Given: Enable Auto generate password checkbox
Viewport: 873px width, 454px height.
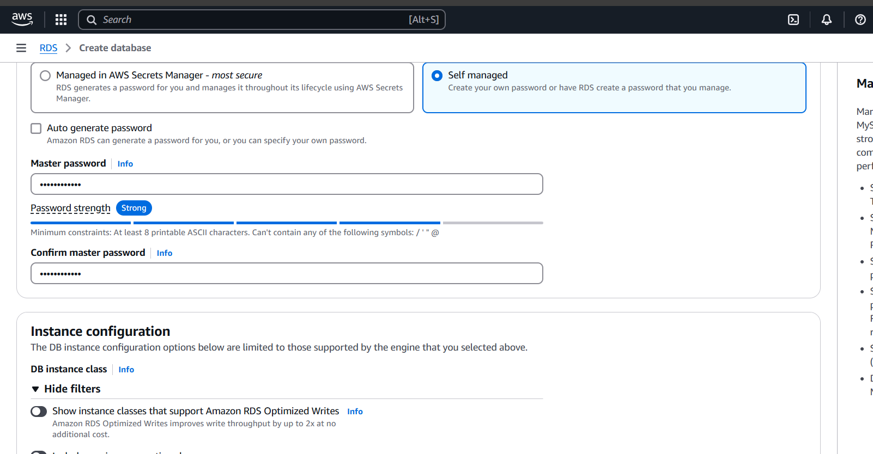Looking at the screenshot, I should [36, 128].
